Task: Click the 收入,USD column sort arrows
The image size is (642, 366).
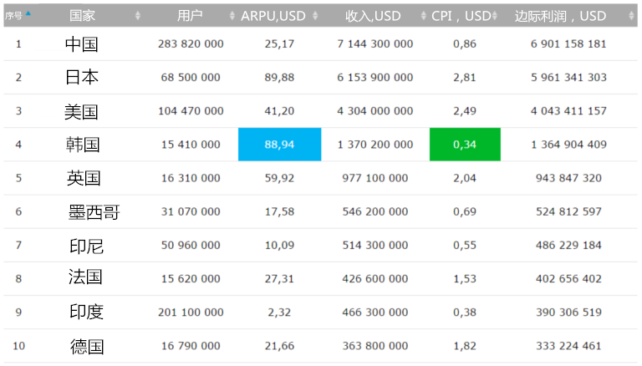Action: tap(423, 16)
